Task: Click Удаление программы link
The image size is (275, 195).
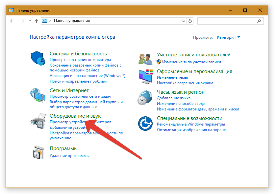Action: pos(69,156)
